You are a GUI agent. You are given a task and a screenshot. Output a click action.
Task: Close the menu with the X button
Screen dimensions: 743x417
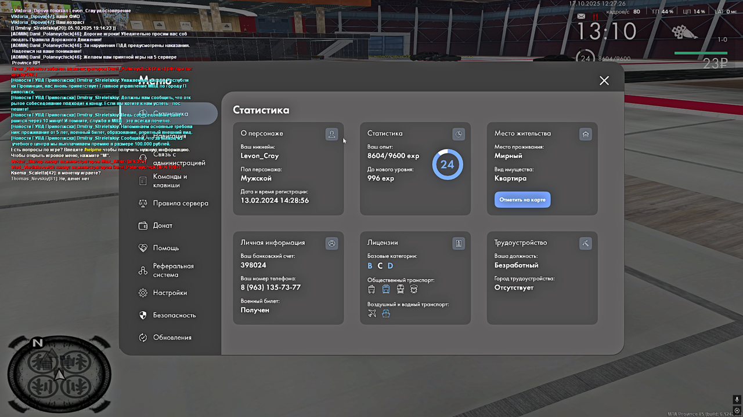[604, 81]
